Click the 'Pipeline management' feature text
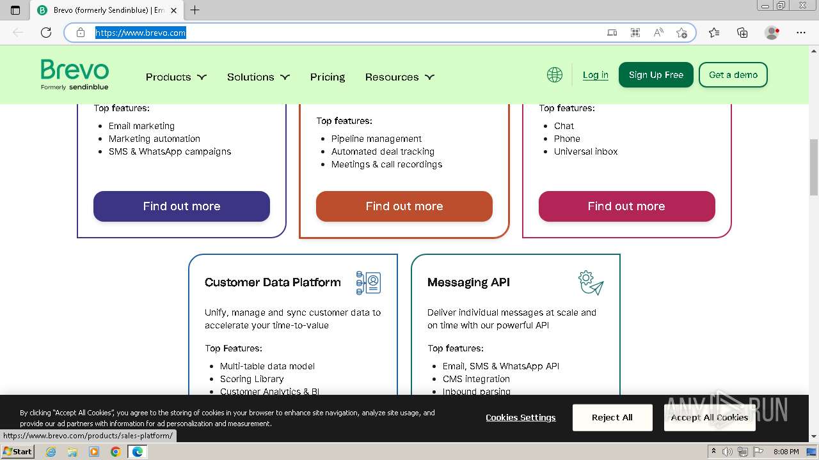The width and height of the screenshot is (819, 460). [376, 139]
